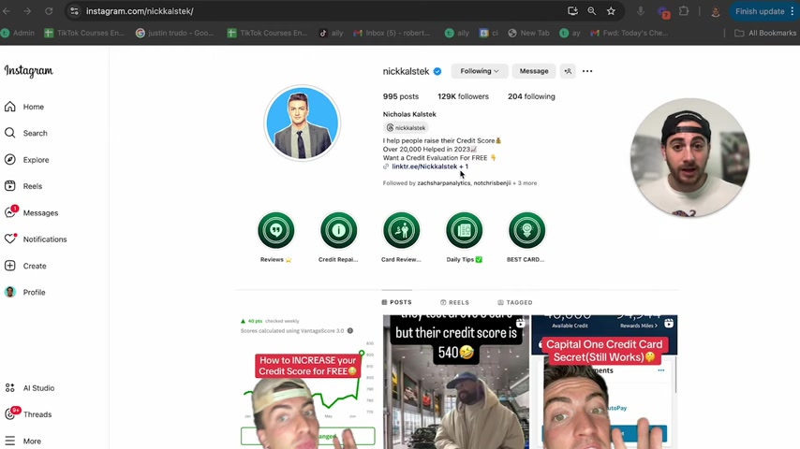Switch to the TAGGED tab
Screen dimensions: 800x449
tap(515, 302)
